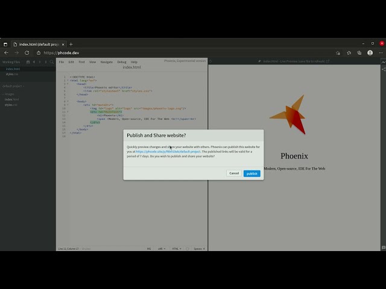
Task: Click the browser back arrow
Action: coord(6,53)
